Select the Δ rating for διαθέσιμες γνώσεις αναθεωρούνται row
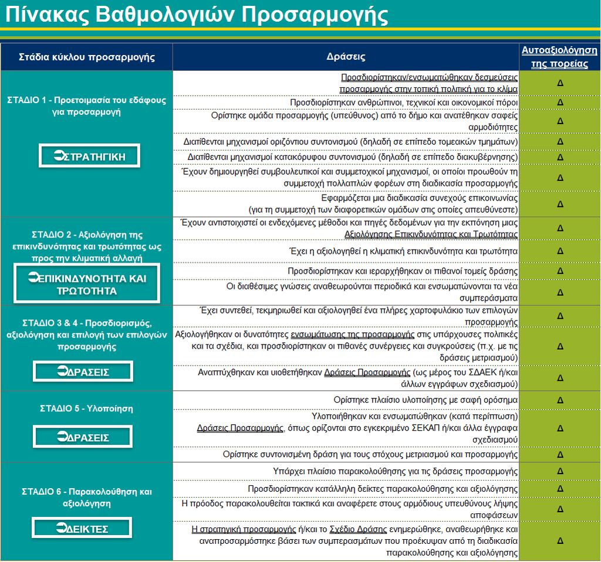 click(x=560, y=292)
